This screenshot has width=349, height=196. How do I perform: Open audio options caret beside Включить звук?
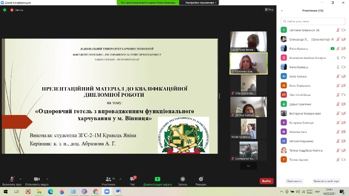pyautogui.click(x=21, y=179)
